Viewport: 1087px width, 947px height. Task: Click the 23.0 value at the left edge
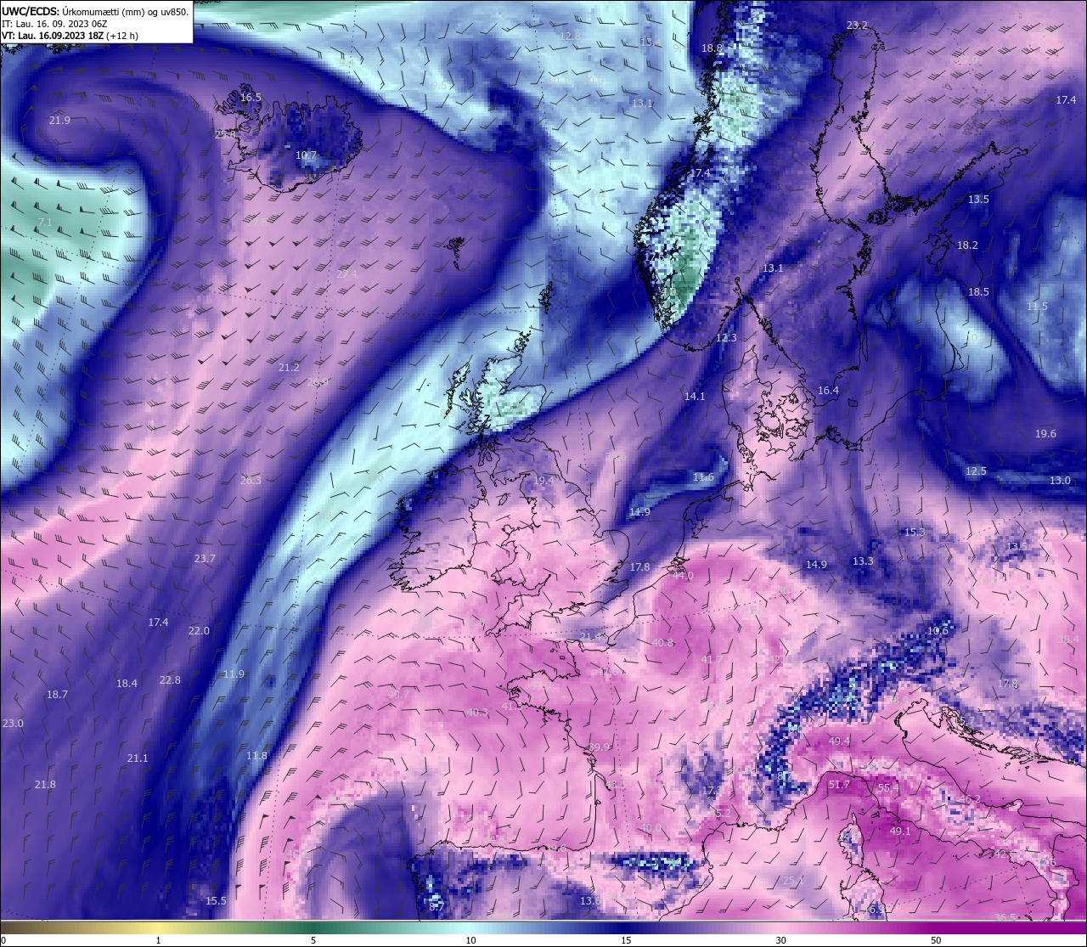coord(13,724)
